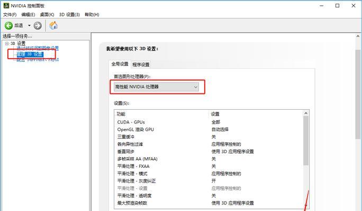Image resolution: width=362 pixels, height=211 pixels.
Task: Click 全部 value for CUDA - GPUs
Action: [x=216, y=122]
